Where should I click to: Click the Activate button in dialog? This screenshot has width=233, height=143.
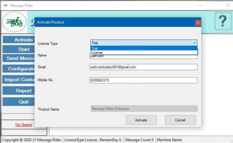[x=141, y=120]
